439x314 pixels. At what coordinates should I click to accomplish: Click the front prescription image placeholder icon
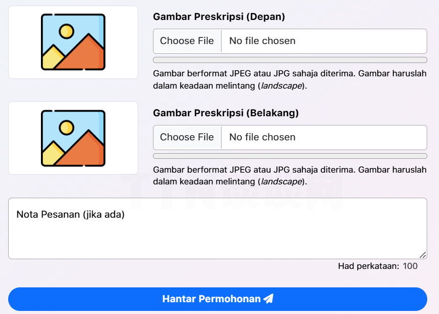73,42
